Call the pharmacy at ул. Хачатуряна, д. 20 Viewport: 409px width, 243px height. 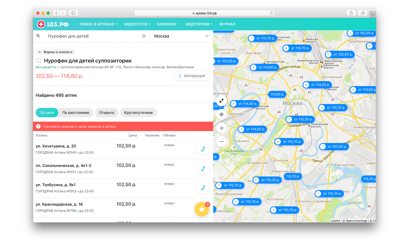coord(203,149)
